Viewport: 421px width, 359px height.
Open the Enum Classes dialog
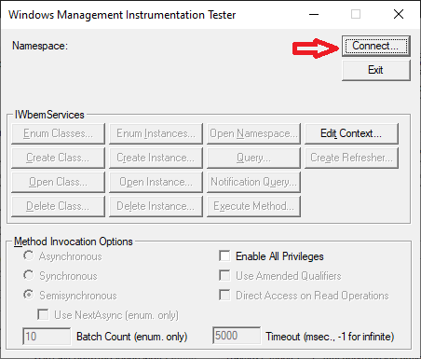pyautogui.click(x=58, y=133)
